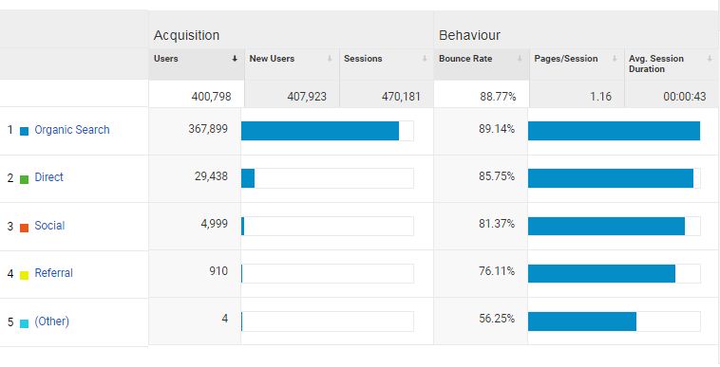This screenshot has height=367, width=720.
Task: Click the orange Social color square
Action: pos(25,228)
